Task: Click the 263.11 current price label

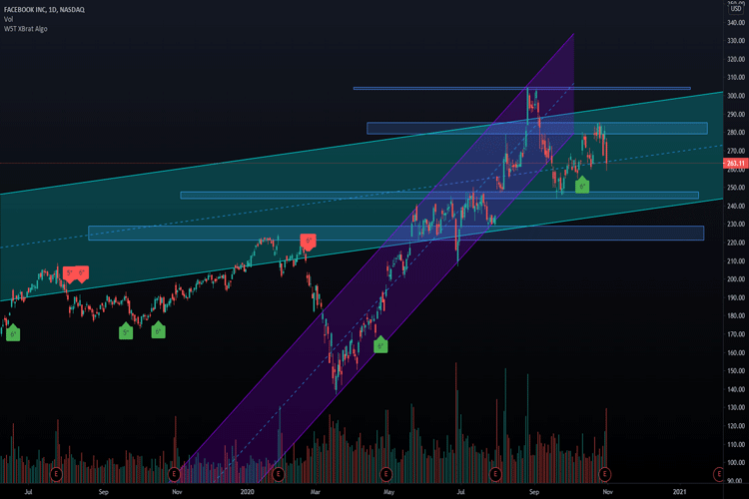Action: 736,163
